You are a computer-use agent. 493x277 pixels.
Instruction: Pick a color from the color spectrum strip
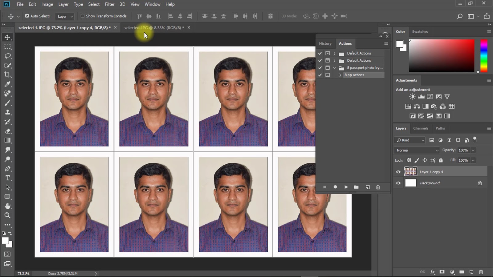point(483,55)
